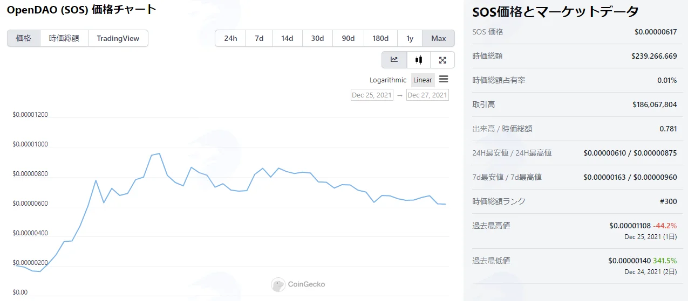Select the 価格 tab
Viewport: 688px width, 301px height.
coord(24,38)
